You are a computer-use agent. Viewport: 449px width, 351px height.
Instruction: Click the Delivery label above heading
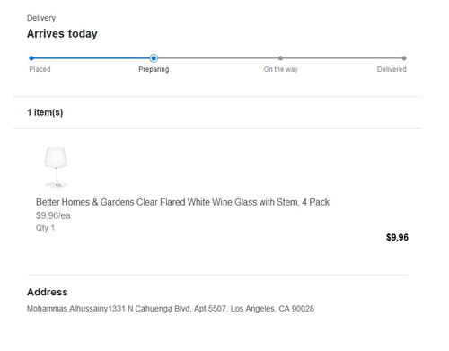point(41,18)
